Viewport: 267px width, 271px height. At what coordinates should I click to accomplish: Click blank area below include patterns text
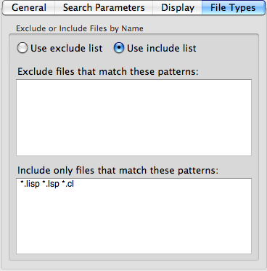point(133,223)
